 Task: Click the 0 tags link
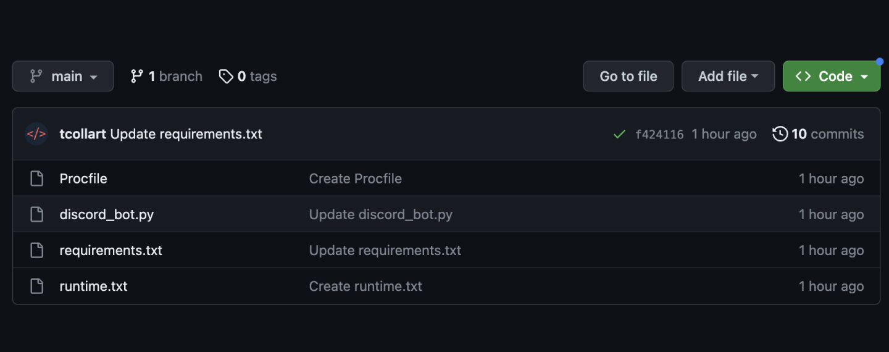pos(248,76)
